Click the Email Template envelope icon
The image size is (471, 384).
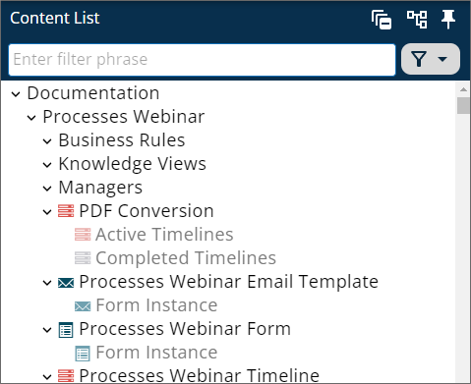coord(66,283)
